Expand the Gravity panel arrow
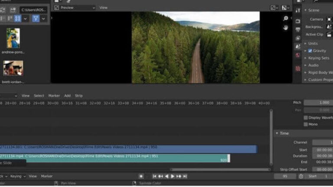333x187 pixels. tap(305, 51)
